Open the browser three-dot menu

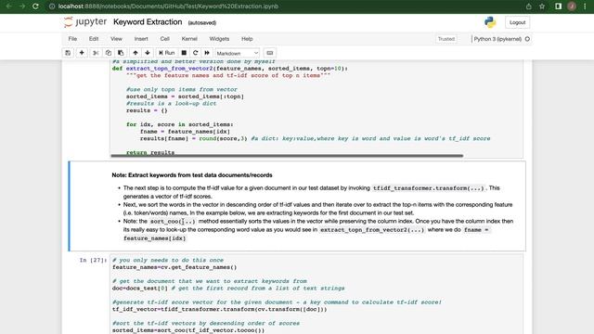585,6
